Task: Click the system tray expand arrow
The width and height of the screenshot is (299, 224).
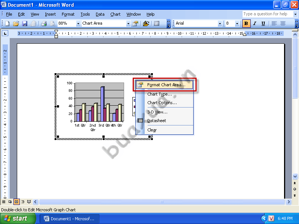Action: [x=264, y=218]
